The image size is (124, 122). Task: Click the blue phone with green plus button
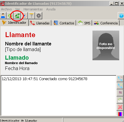[x=120, y=86]
